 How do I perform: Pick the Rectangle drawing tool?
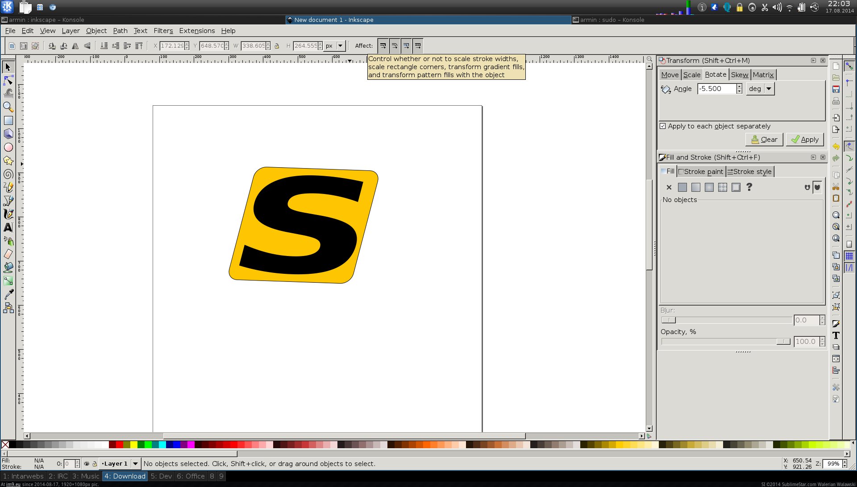(x=8, y=120)
